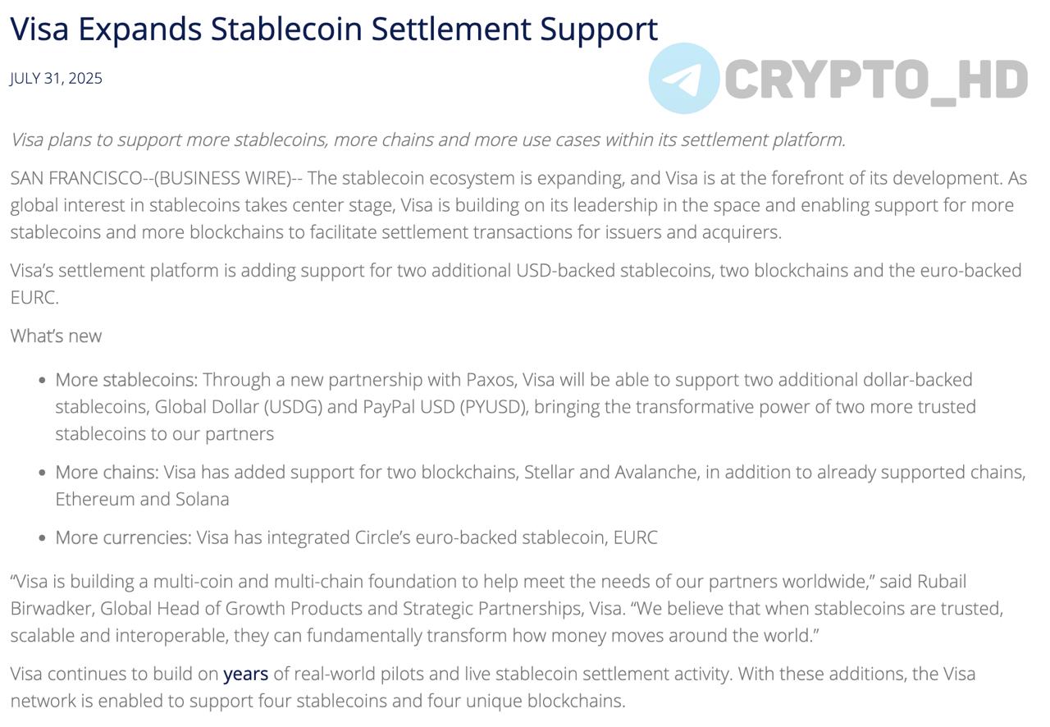Click the Telegram paper plane watermark icon

pos(684,79)
